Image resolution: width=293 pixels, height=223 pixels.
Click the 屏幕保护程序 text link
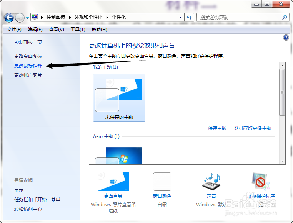[x=261, y=196]
